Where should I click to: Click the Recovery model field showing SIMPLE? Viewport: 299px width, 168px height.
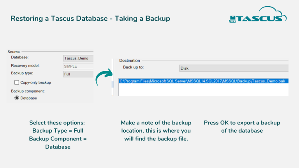(x=78, y=66)
